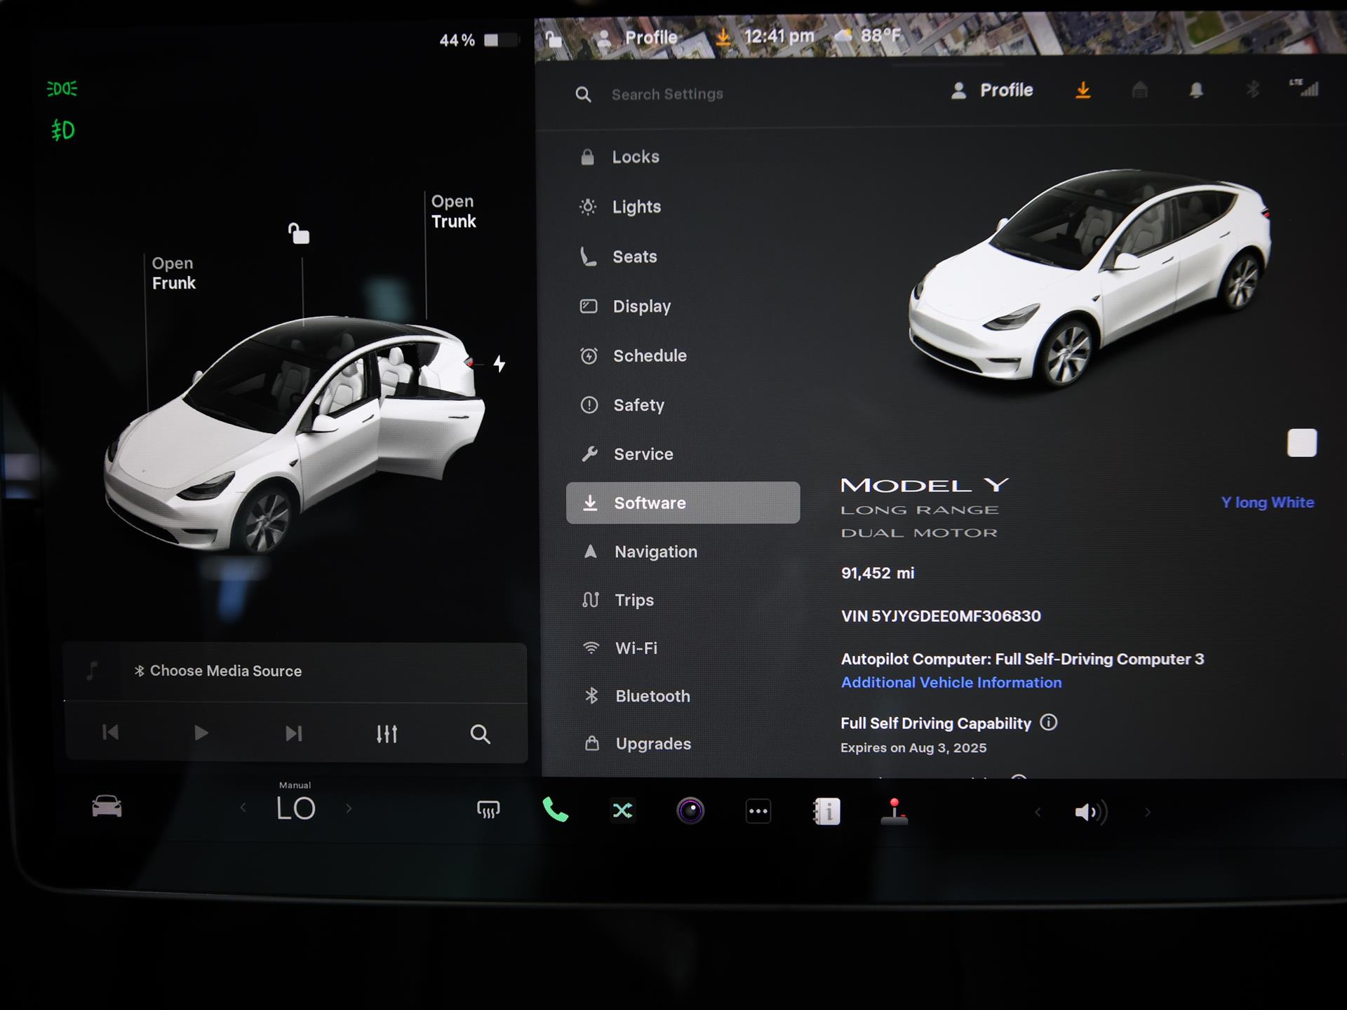The width and height of the screenshot is (1347, 1010).
Task: Click the Search Settings field
Action: 666,94
